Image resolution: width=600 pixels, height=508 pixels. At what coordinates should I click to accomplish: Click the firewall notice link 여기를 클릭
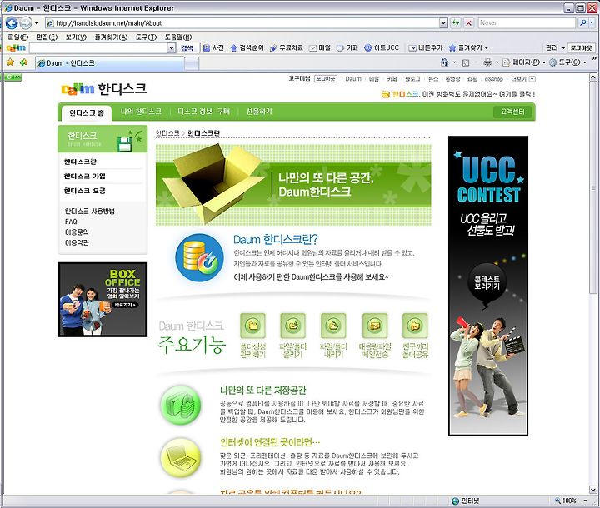(x=517, y=94)
